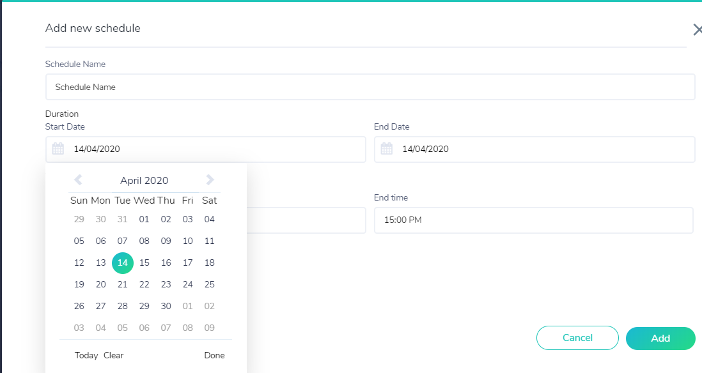Screen dimensions: 702x373
Task: Select day 28 in the calendar
Action: click(x=123, y=306)
